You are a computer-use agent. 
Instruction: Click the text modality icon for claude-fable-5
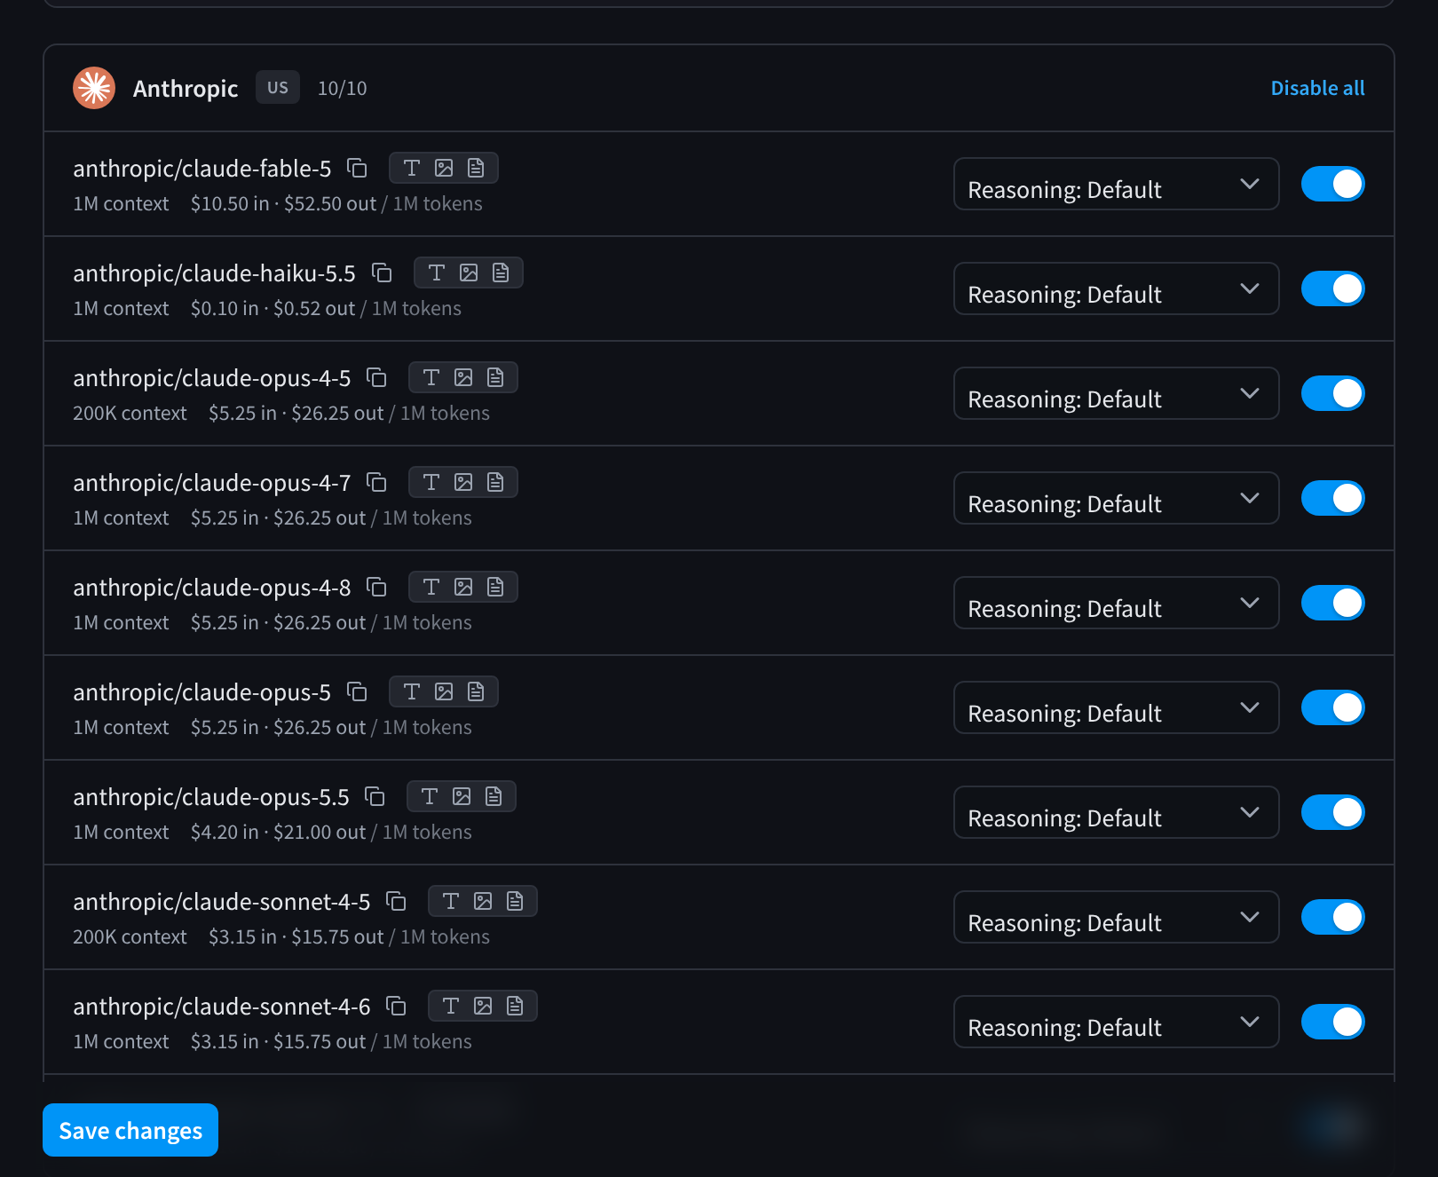412,168
